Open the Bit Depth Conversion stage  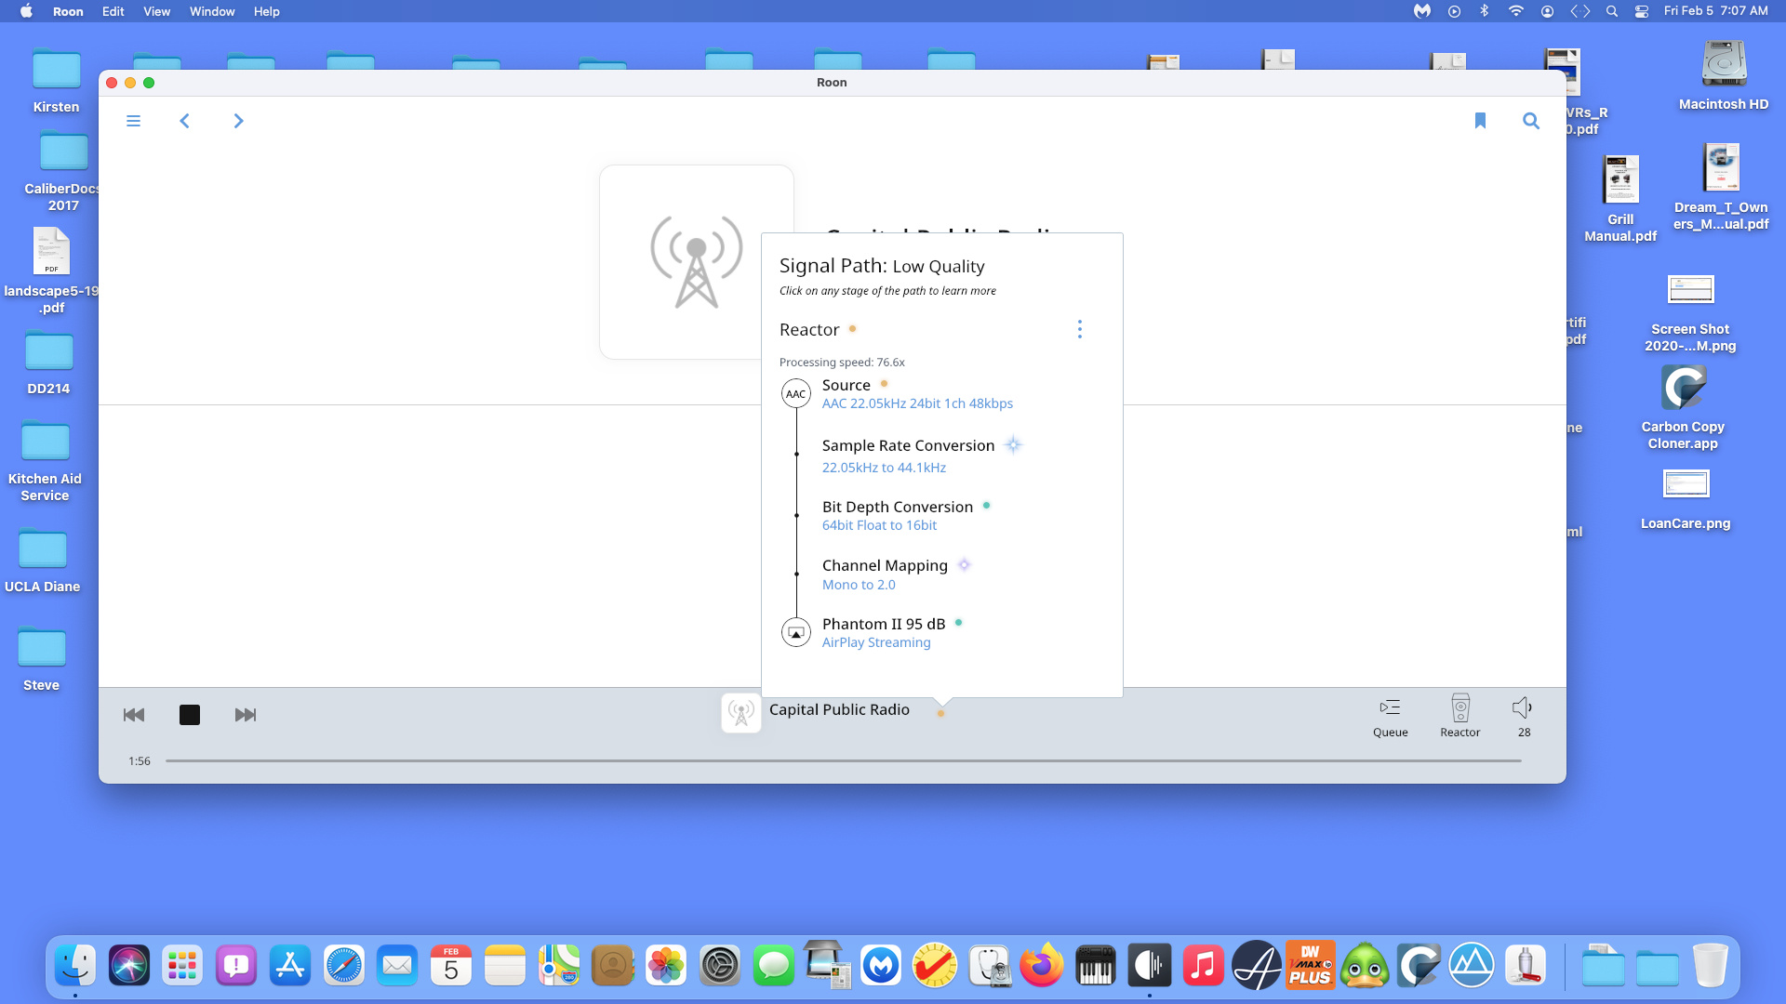[897, 507]
